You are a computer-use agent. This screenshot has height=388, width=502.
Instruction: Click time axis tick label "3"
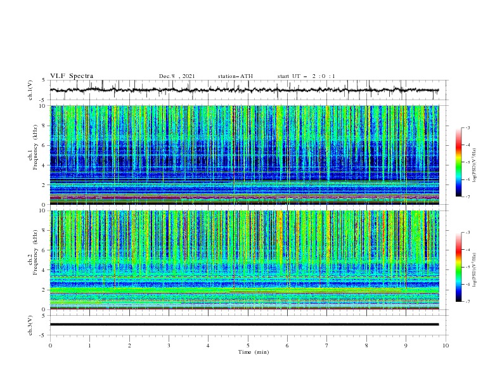pyautogui.click(x=169, y=346)
